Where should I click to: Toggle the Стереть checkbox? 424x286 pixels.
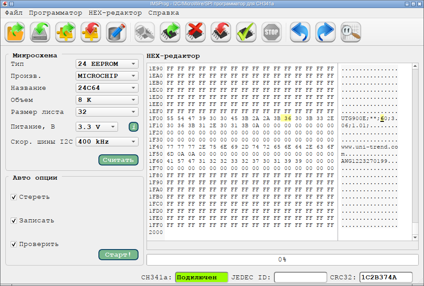coord(14,197)
